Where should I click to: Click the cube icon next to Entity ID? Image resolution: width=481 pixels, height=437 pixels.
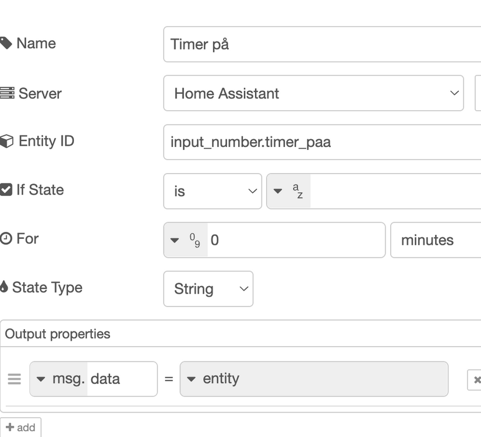[6, 142]
